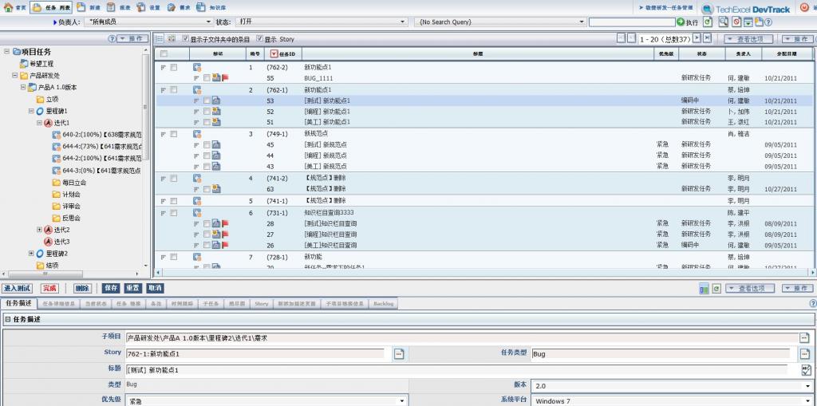
Task: Click the Story field browse icon
Action: point(399,353)
